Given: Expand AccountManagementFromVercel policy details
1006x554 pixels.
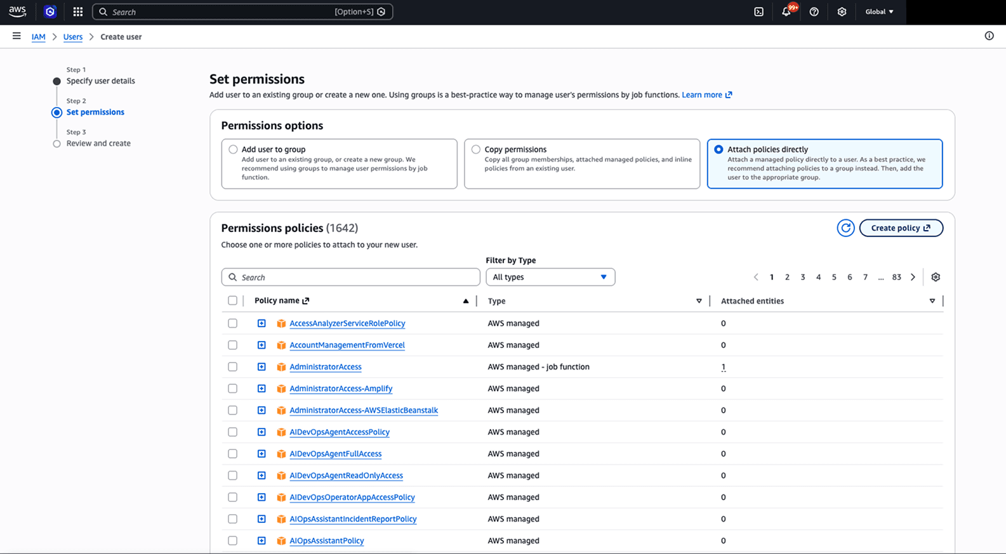Looking at the screenshot, I should tap(261, 345).
